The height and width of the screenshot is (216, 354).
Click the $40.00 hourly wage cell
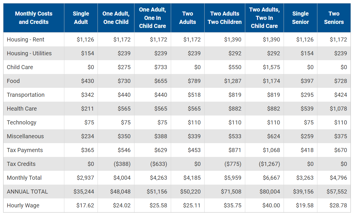[x=271, y=205]
